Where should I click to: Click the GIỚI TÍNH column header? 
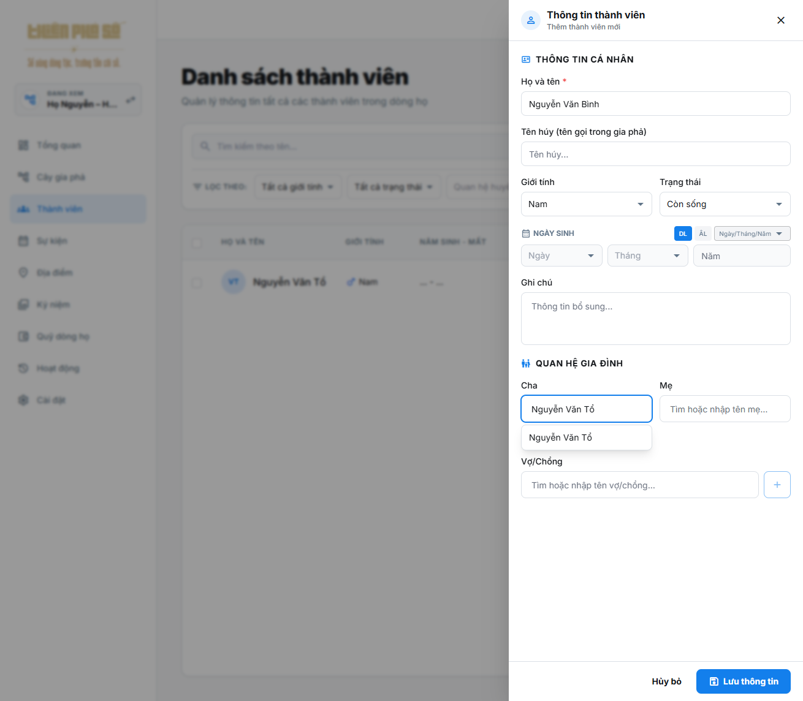[365, 242]
